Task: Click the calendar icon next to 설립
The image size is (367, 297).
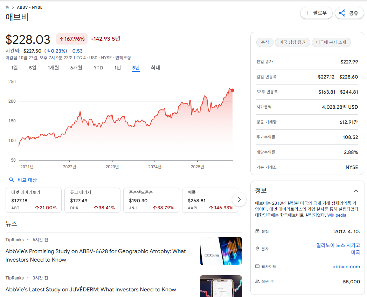Action: click(x=257, y=231)
